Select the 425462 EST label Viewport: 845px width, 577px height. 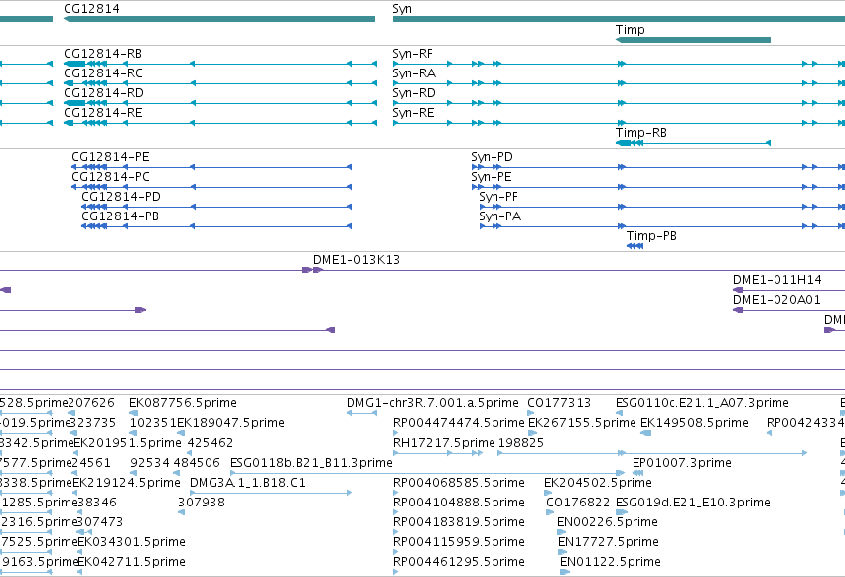point(211,443)
